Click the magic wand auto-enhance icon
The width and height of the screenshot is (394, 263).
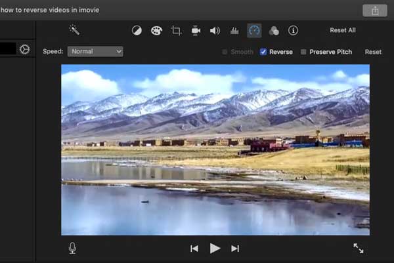coord(74,30)
